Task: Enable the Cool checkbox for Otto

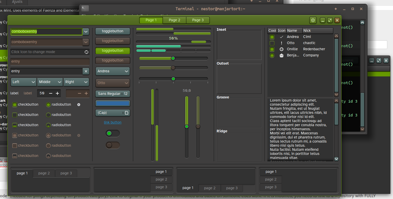Action: point(272,43)
